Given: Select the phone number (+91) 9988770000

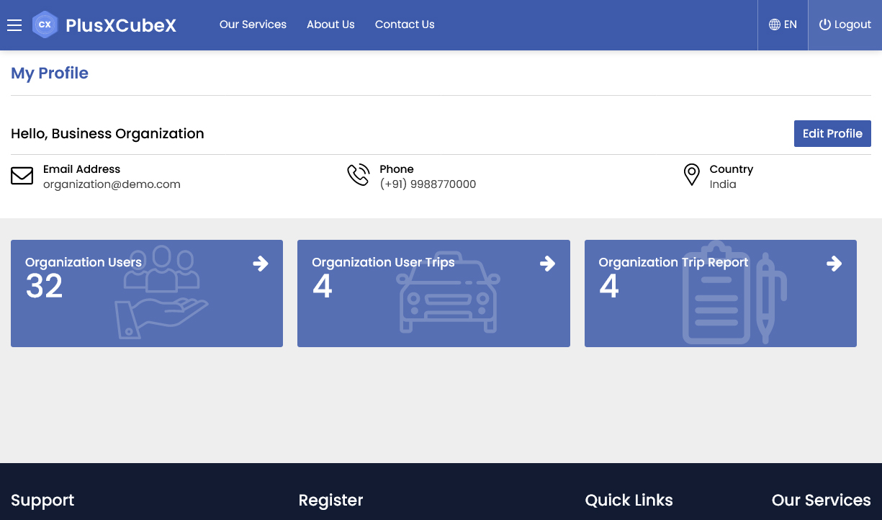Looking at the screenshot, I should [428, 184].
